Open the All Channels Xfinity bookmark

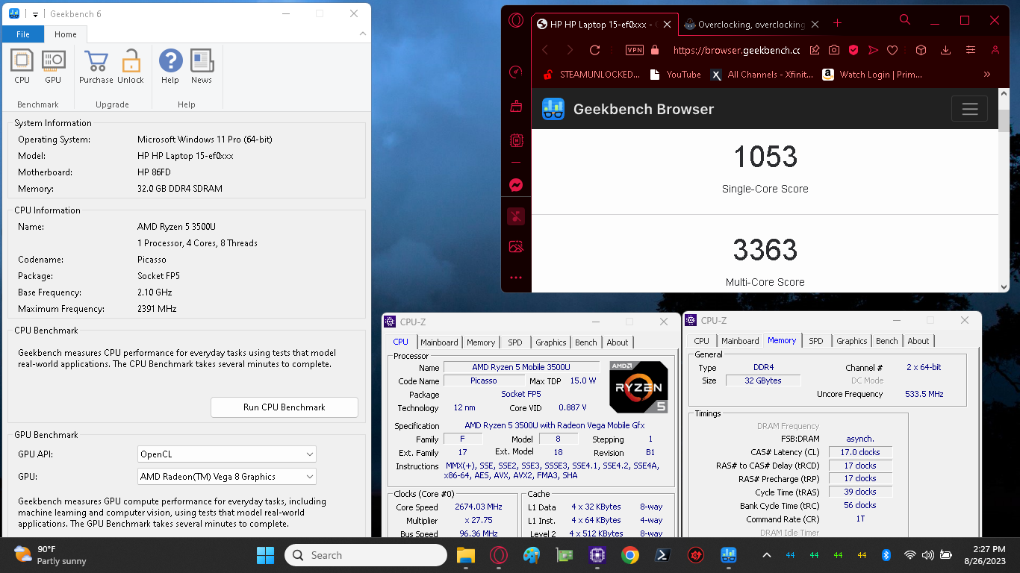[762, 75]
